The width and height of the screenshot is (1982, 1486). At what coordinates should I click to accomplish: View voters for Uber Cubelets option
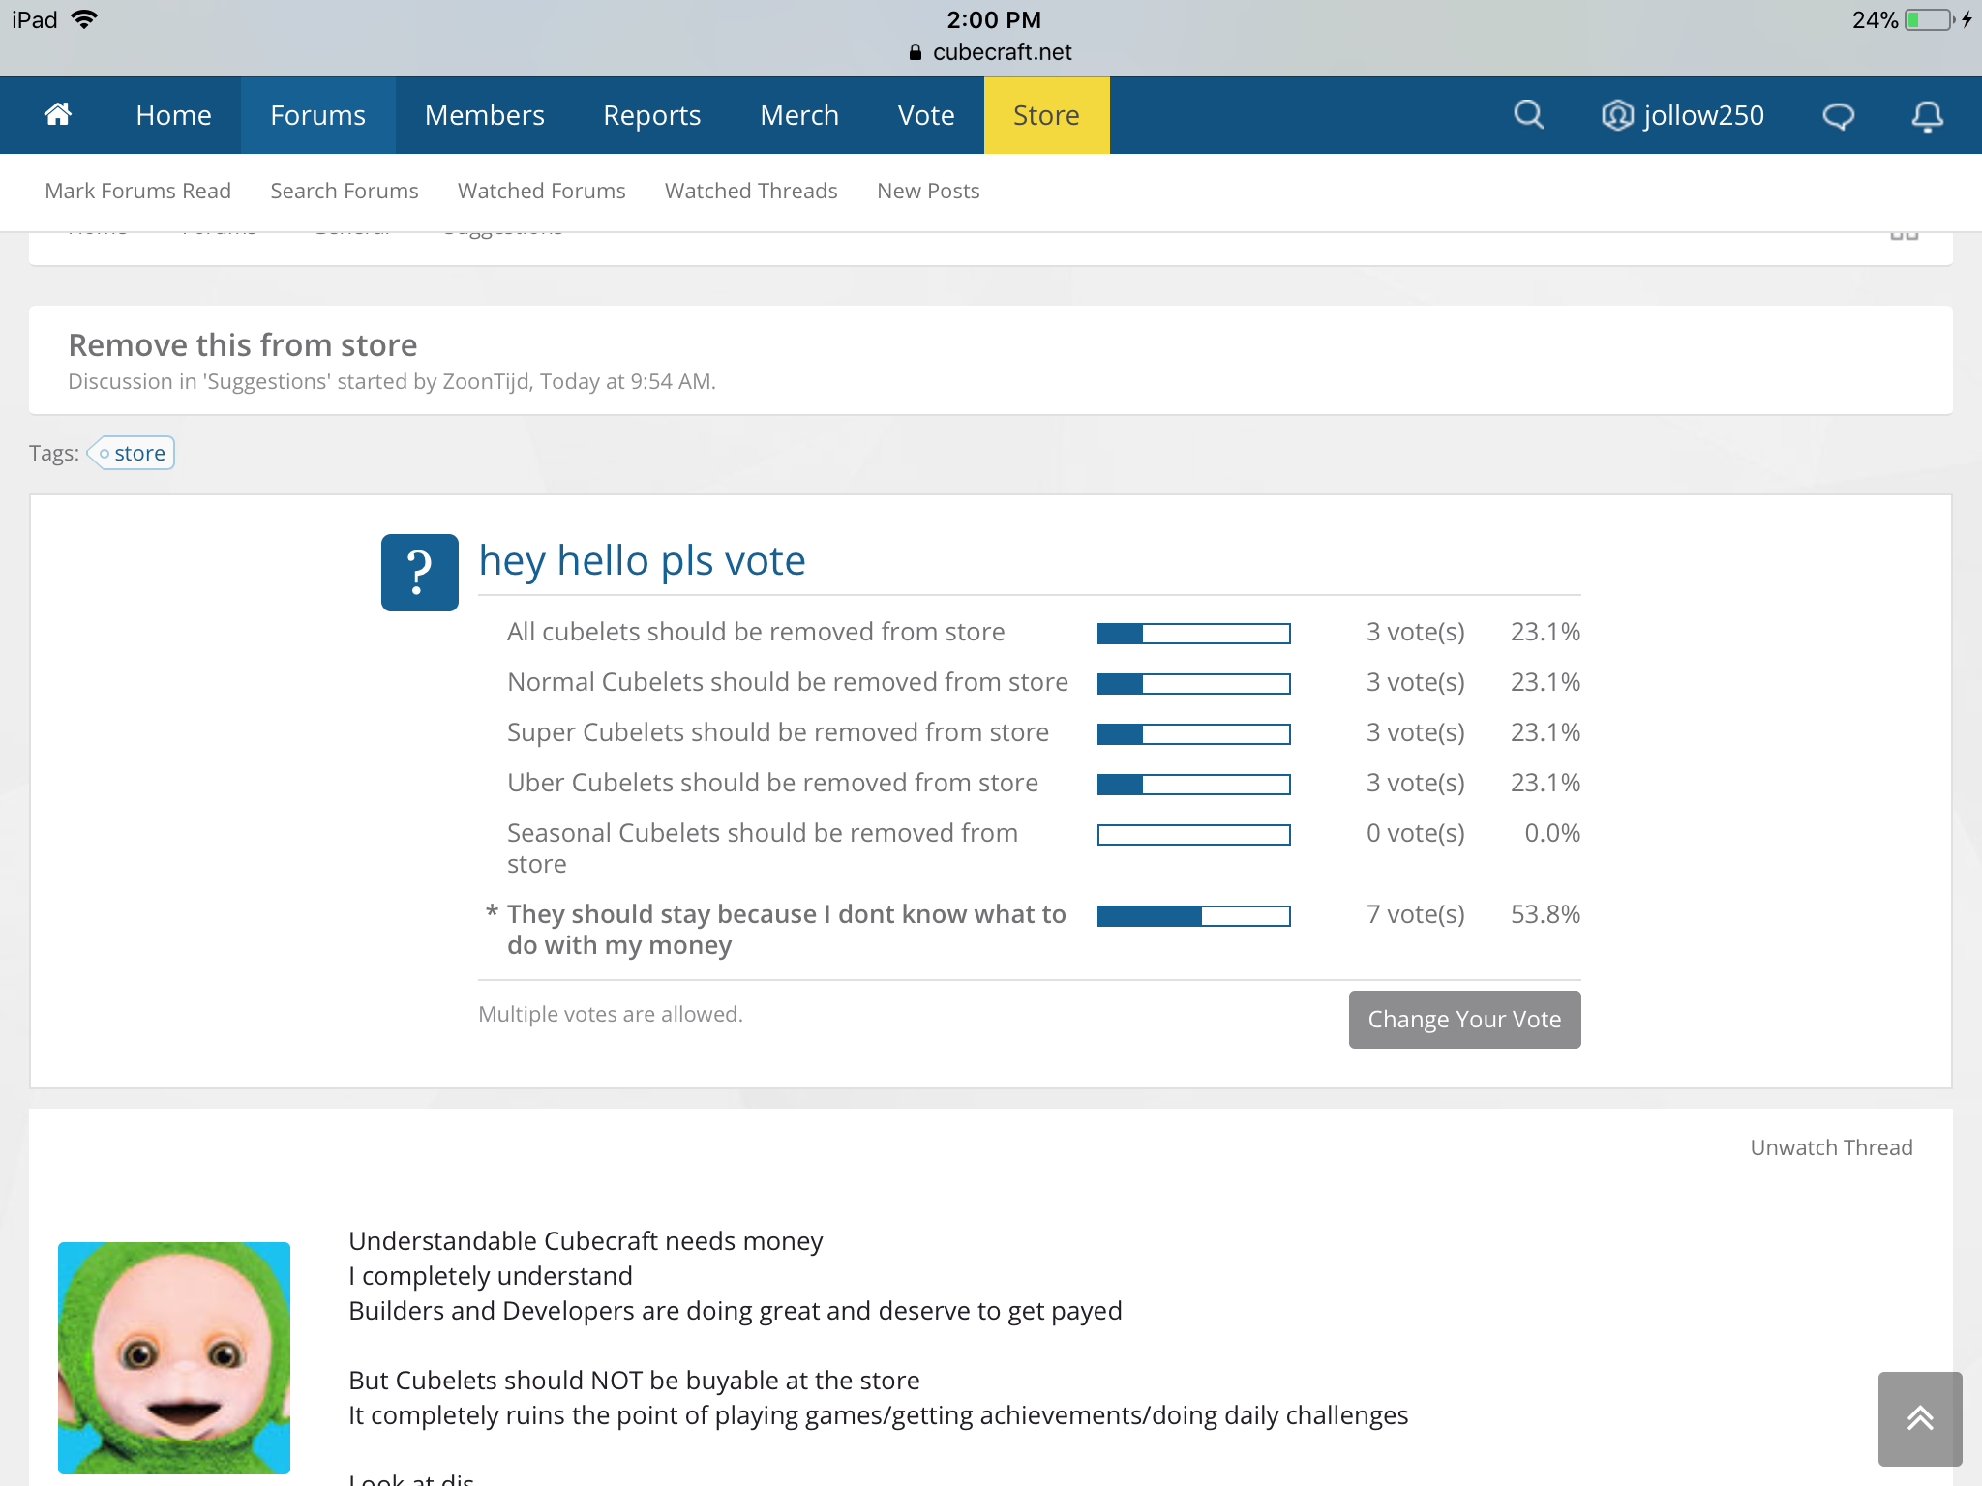1416,783
